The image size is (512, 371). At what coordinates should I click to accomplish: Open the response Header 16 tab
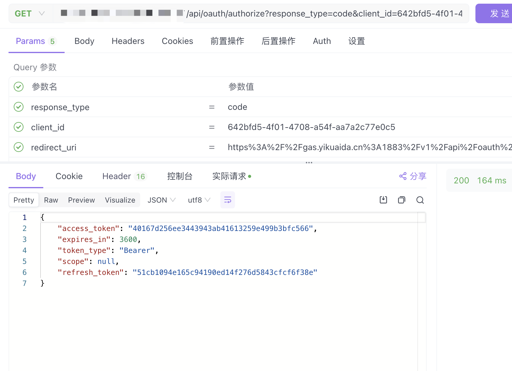coord(125,176)
